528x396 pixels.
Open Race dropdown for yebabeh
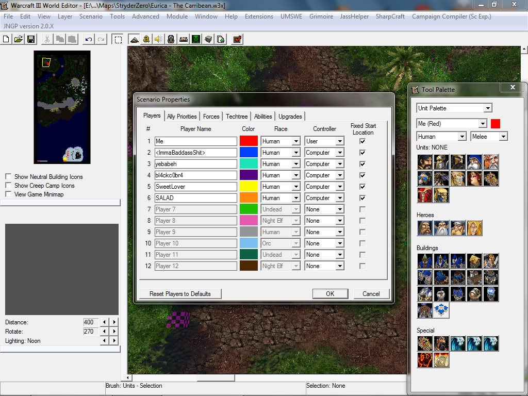pyautogui.click(x=295, y=164)
